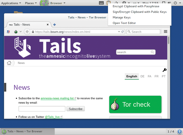Select the English language tab
This screenshot has height=135, width=183.
coord(132,76)
